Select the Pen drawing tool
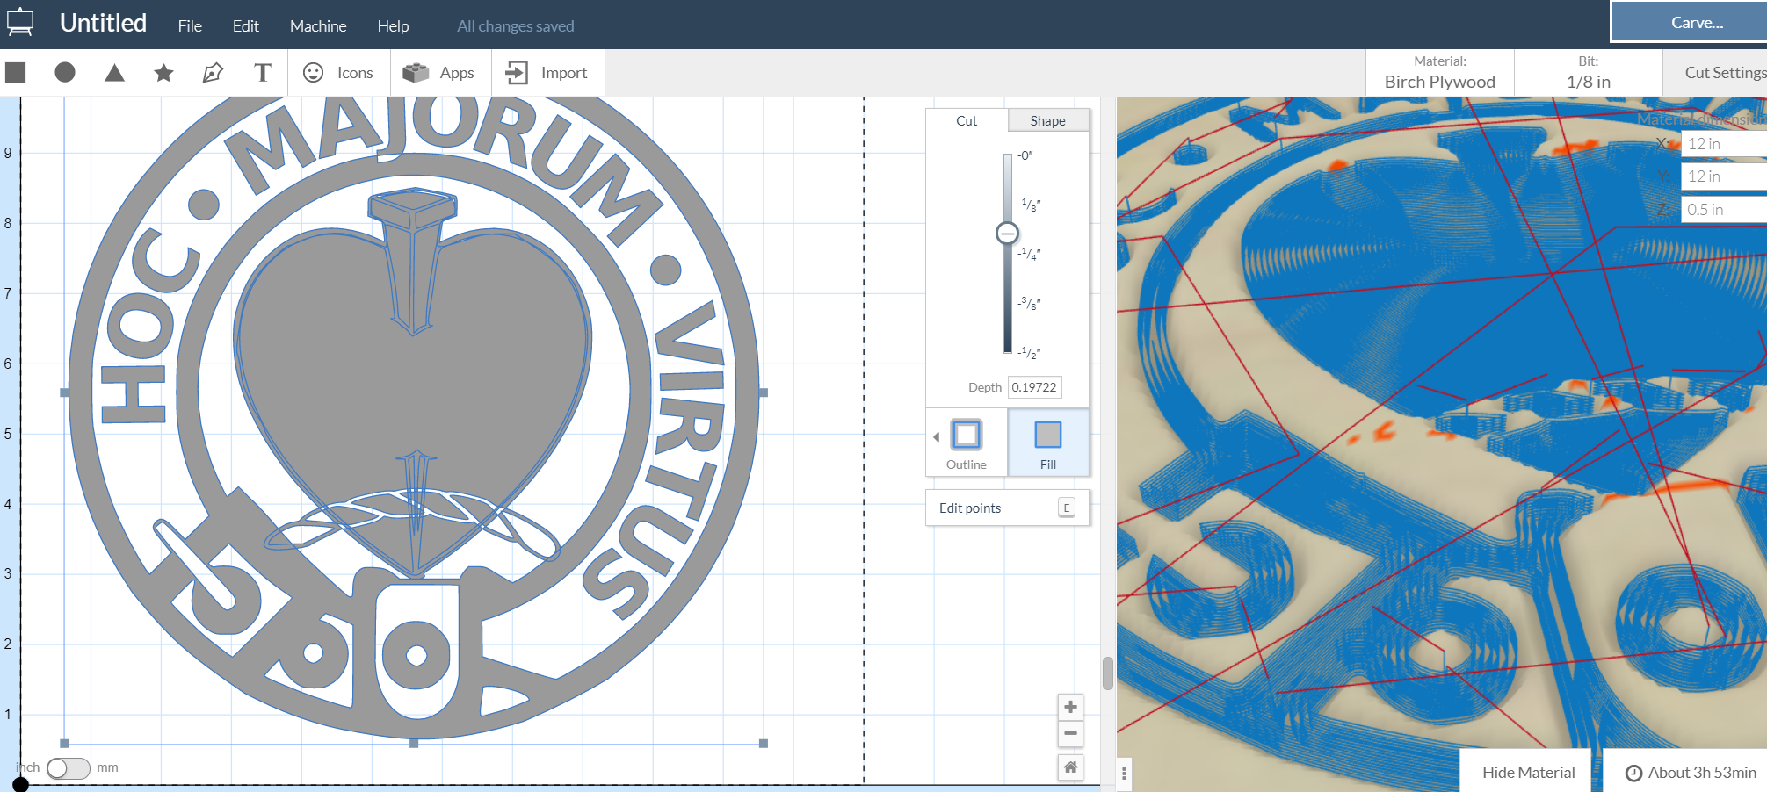1767x792 pixels. pos(213,73)
